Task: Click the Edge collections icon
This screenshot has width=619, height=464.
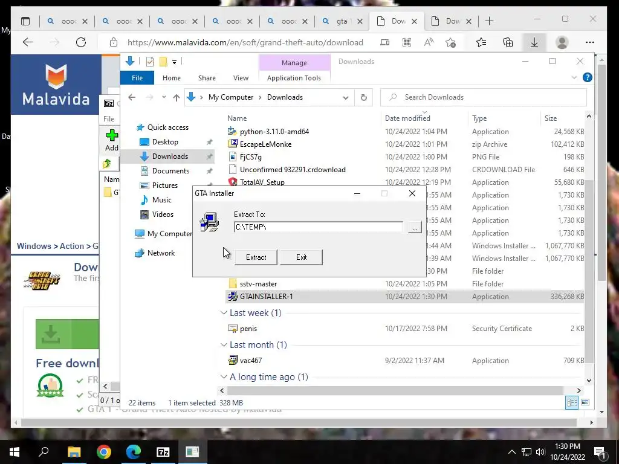Action: tap(508, 42)
